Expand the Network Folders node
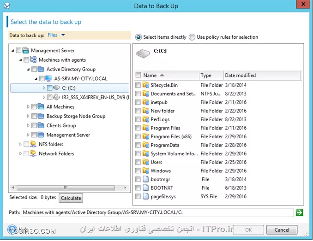Screen dimensions: 313x241 click(x=20, y=153)
